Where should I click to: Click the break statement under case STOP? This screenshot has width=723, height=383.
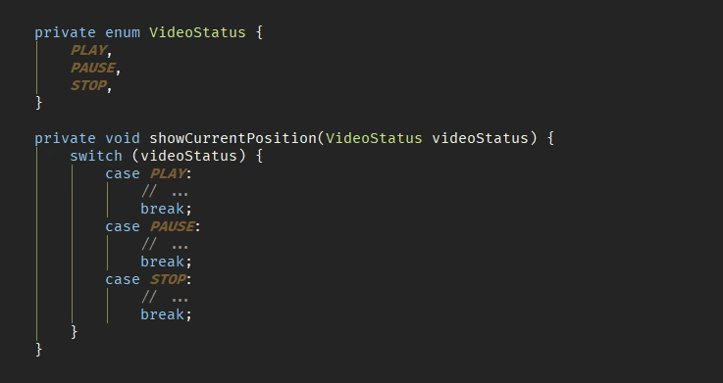166,314
